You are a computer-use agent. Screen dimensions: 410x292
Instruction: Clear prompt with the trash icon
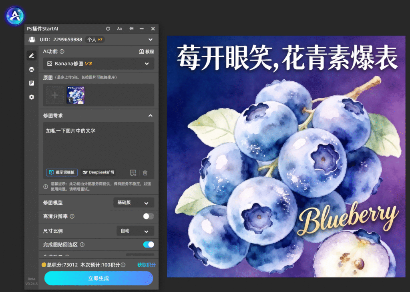tap(145, 173)
